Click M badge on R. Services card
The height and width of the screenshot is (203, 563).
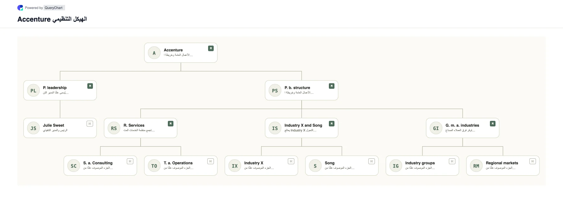point(171,124)
